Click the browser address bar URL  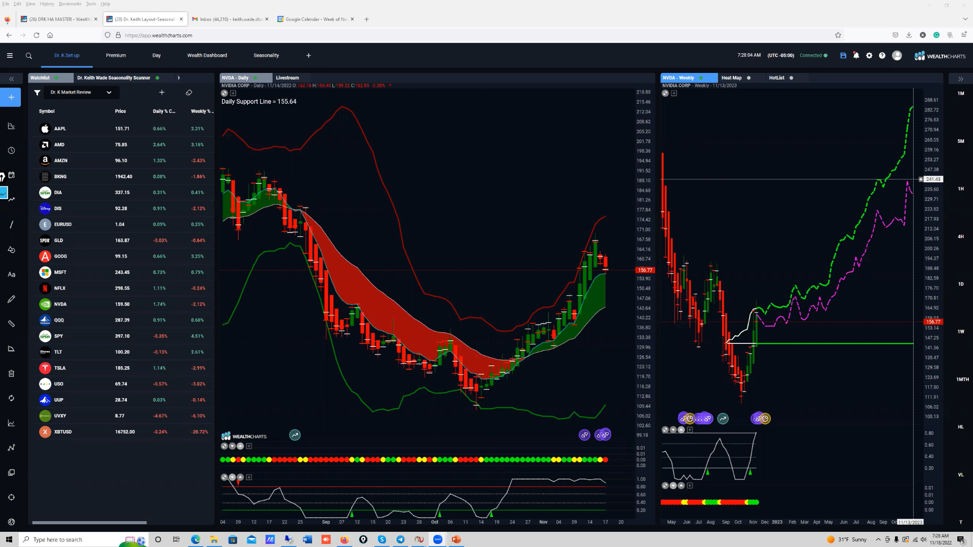(158, 35)
